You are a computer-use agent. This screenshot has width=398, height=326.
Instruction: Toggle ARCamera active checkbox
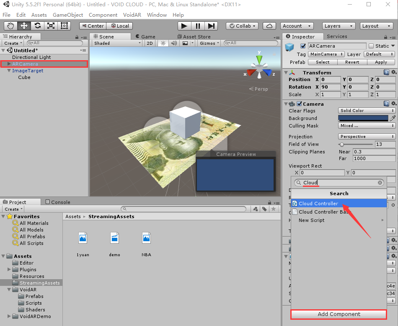pyautogui.click(x=303, y=46)
